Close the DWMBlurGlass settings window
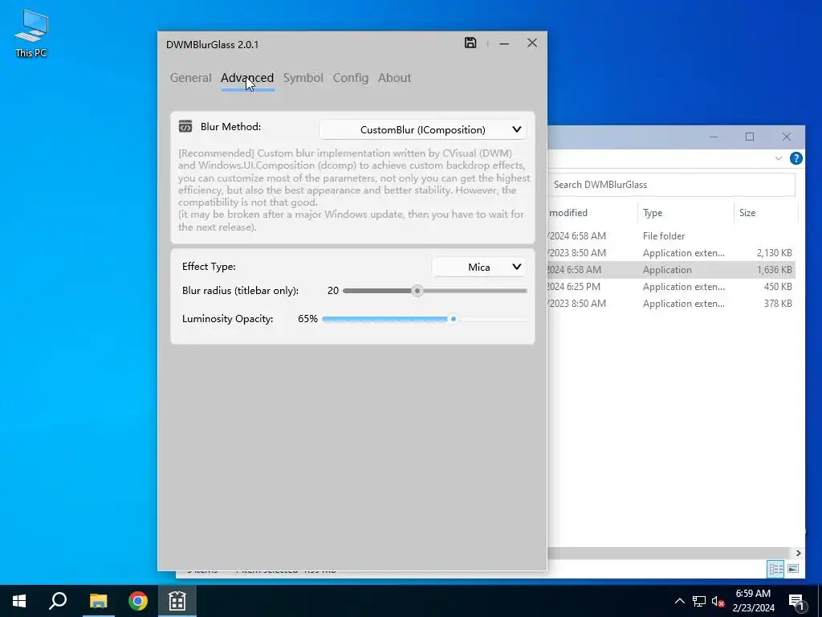 (x=532, y=43)
